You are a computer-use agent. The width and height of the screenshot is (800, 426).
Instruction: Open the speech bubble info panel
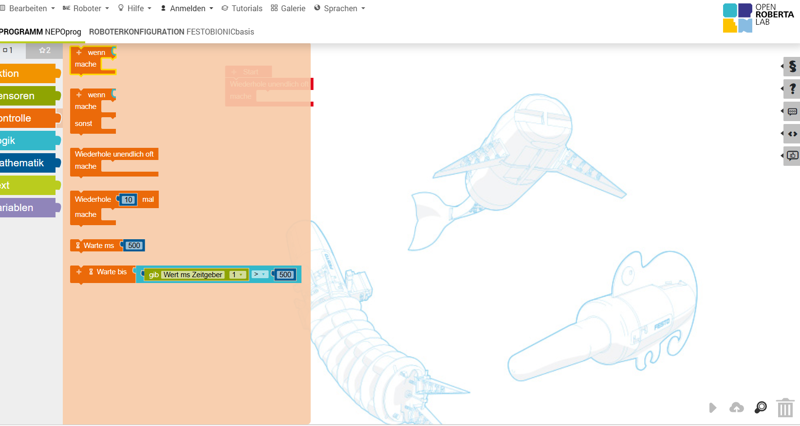click(792, 111)
